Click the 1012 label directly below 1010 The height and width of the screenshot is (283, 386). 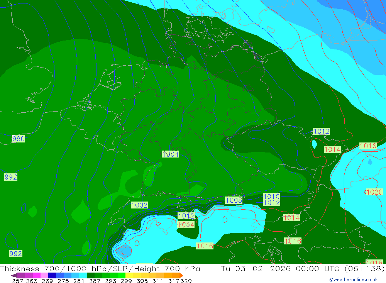[x=271, y=202]
